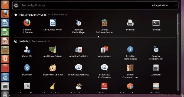Viewport: 184px width, 97px height.
Task: Launch Disk Usage Analyzer pie-chart icon
Action: coord(130,86)
